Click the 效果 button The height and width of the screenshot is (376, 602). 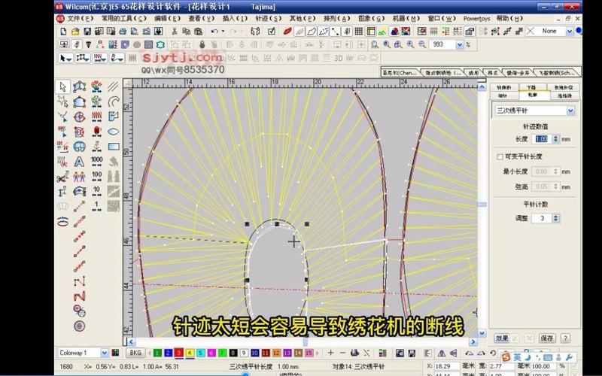(x=502, y=338)
